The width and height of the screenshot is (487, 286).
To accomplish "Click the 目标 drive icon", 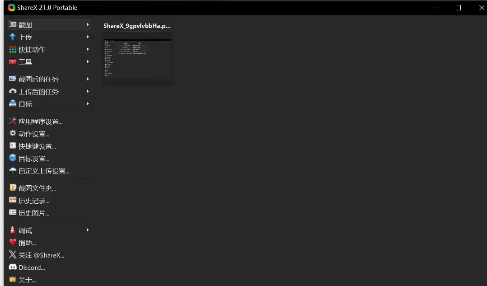I will point(13,103).
